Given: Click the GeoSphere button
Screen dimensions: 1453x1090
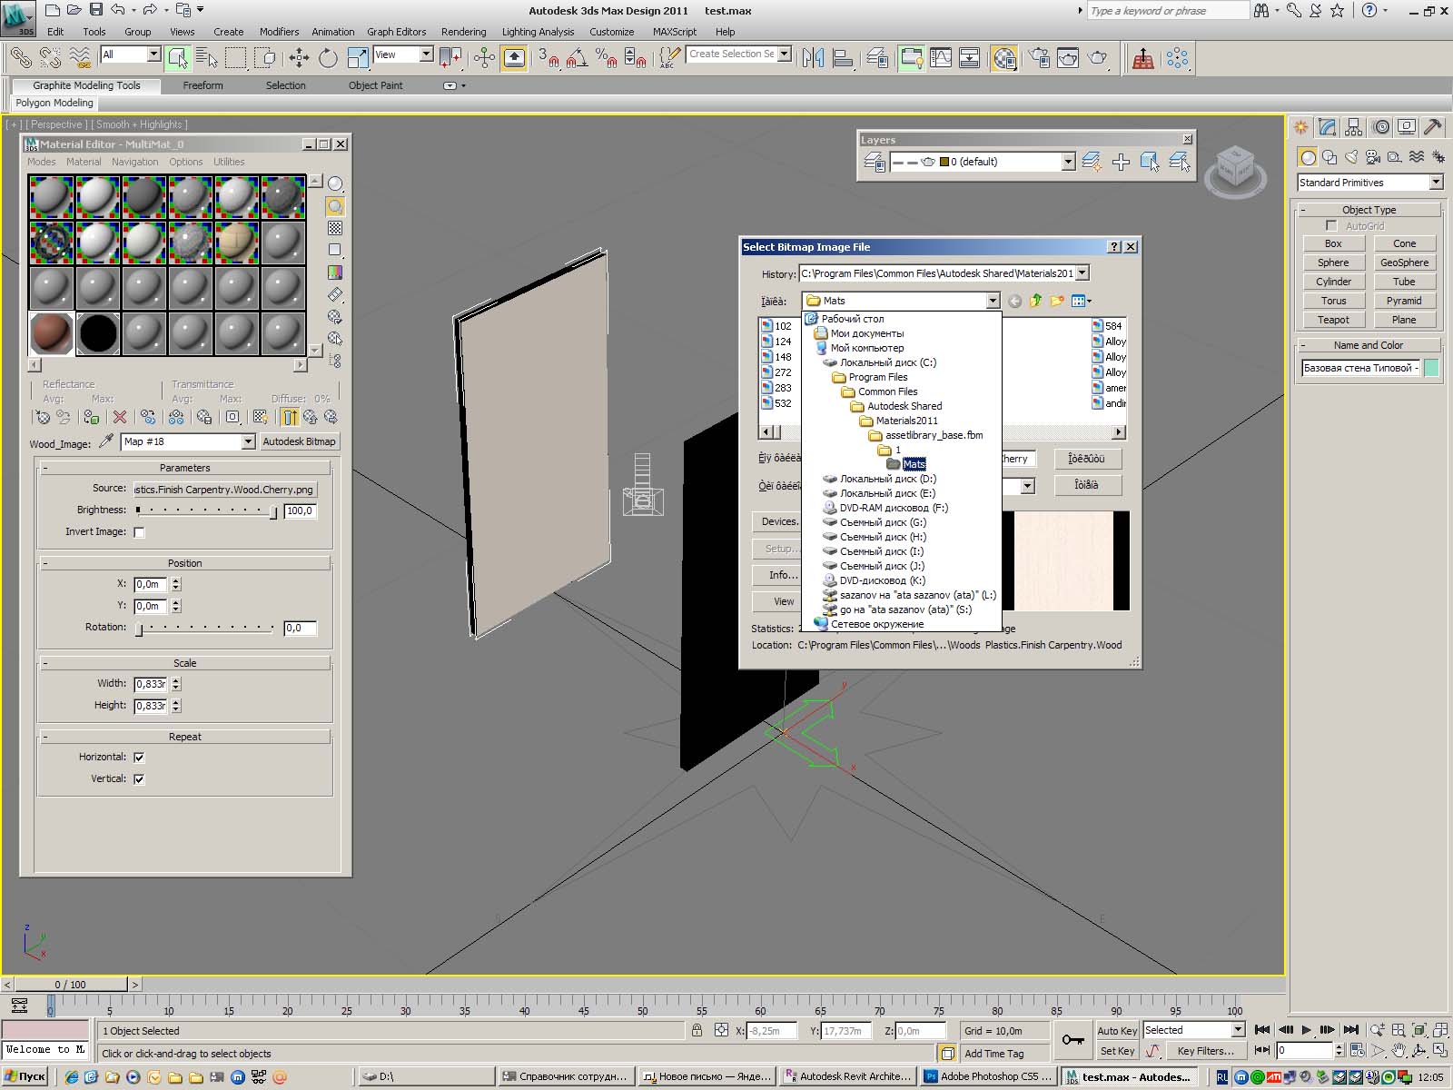Looking at the screenshot, I should pos(1404,263).
